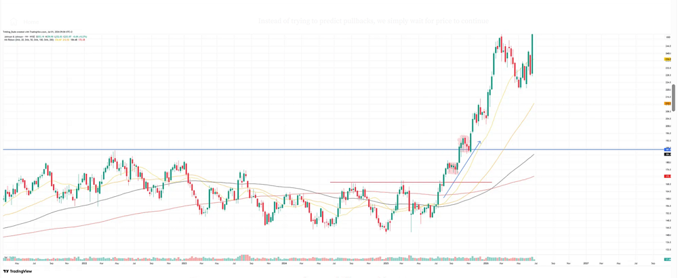The image size is (678, 278).
Task: Click the upper pink highlighted candle box
Action: [x=464, y=144]
